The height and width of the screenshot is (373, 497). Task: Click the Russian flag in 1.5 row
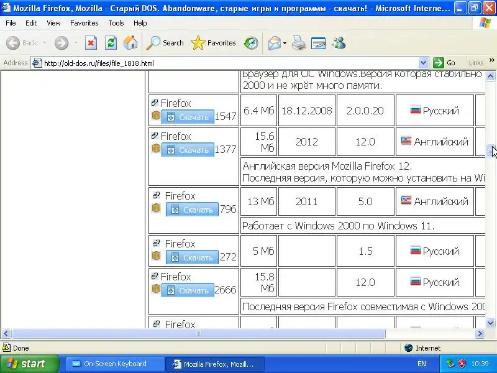point(415,251)
